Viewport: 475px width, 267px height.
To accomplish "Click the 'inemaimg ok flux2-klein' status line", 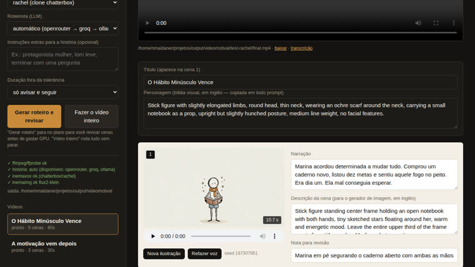I will point(33,182).
